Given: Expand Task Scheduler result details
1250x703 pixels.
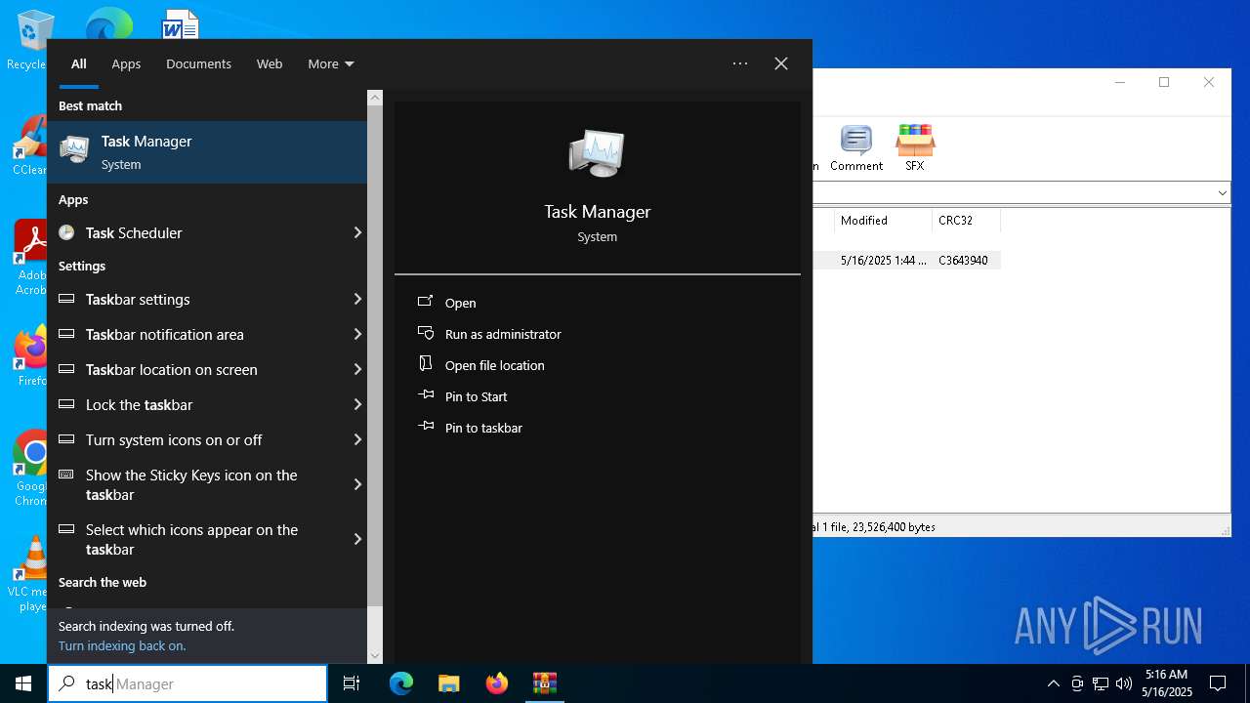Looking at the screenshot, I should click(x=357, y=232).
